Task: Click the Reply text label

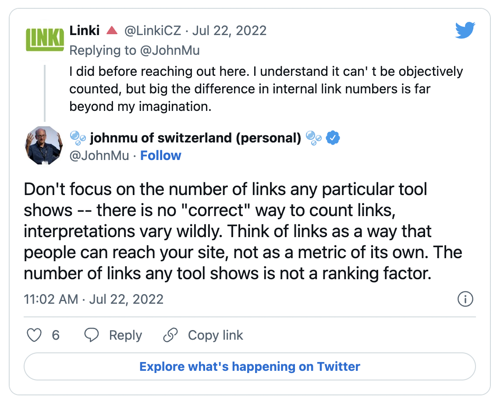Action: pos(125,335)
